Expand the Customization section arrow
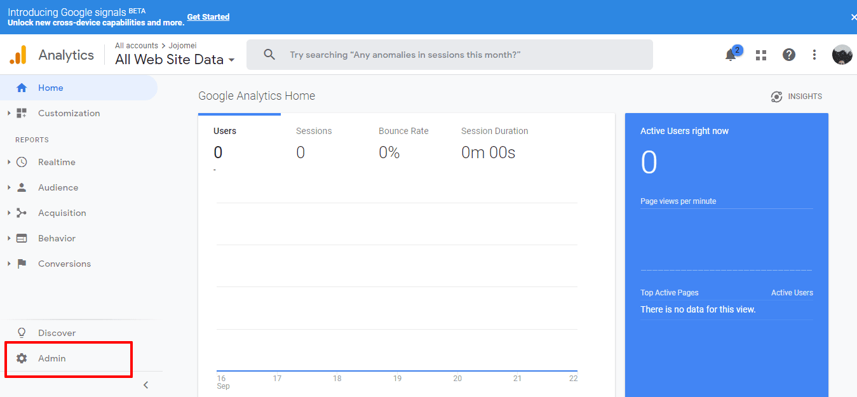The image size is (857, 397). (x=9, y=113)
